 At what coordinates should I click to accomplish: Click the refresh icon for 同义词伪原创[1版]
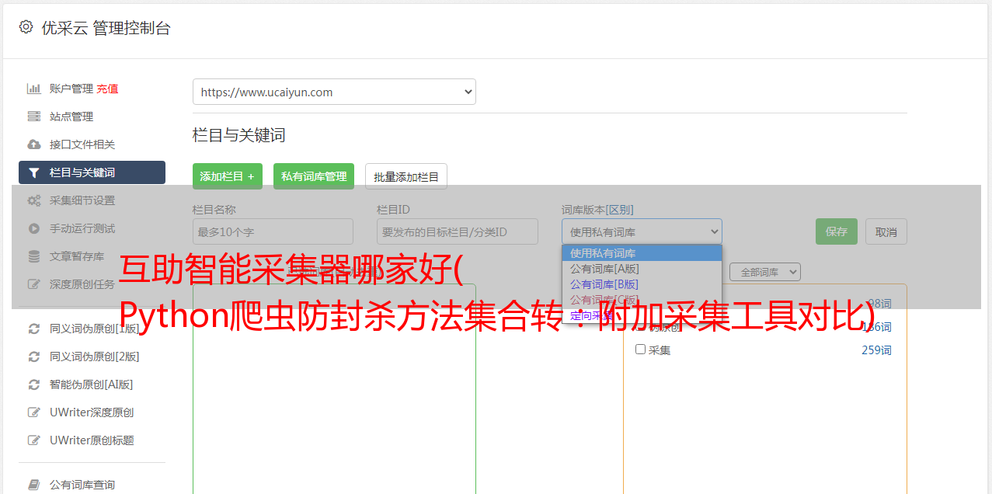coord(34,329)
